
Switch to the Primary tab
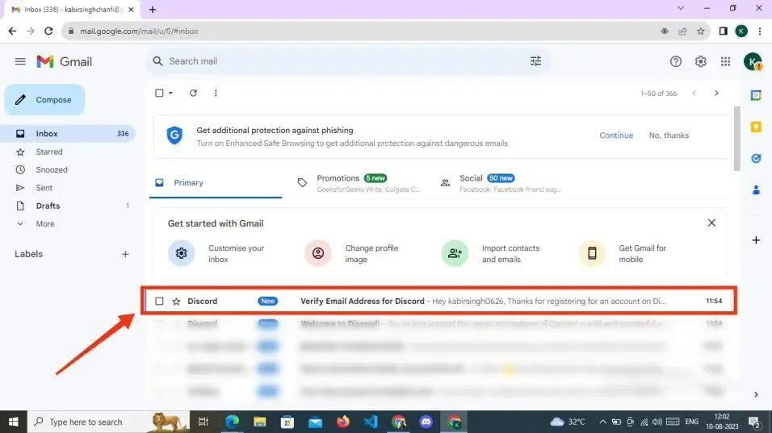[216, 183]
